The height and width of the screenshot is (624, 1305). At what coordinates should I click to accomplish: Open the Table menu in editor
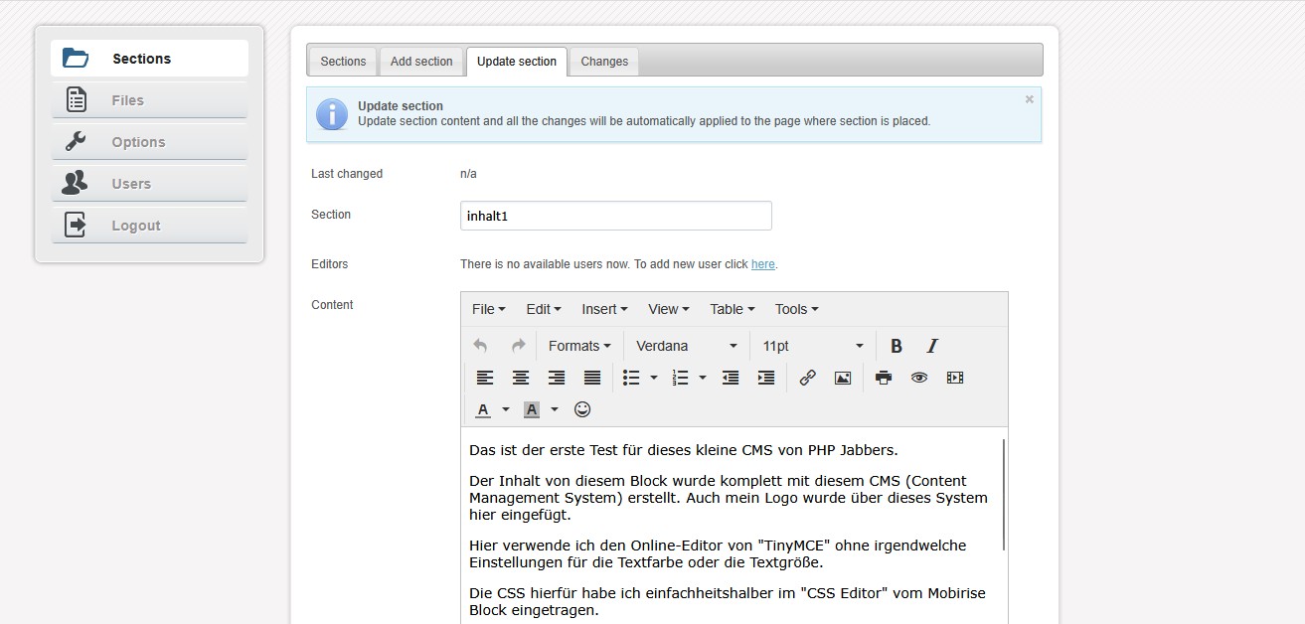pyautogui.click(x=732, y=309)
